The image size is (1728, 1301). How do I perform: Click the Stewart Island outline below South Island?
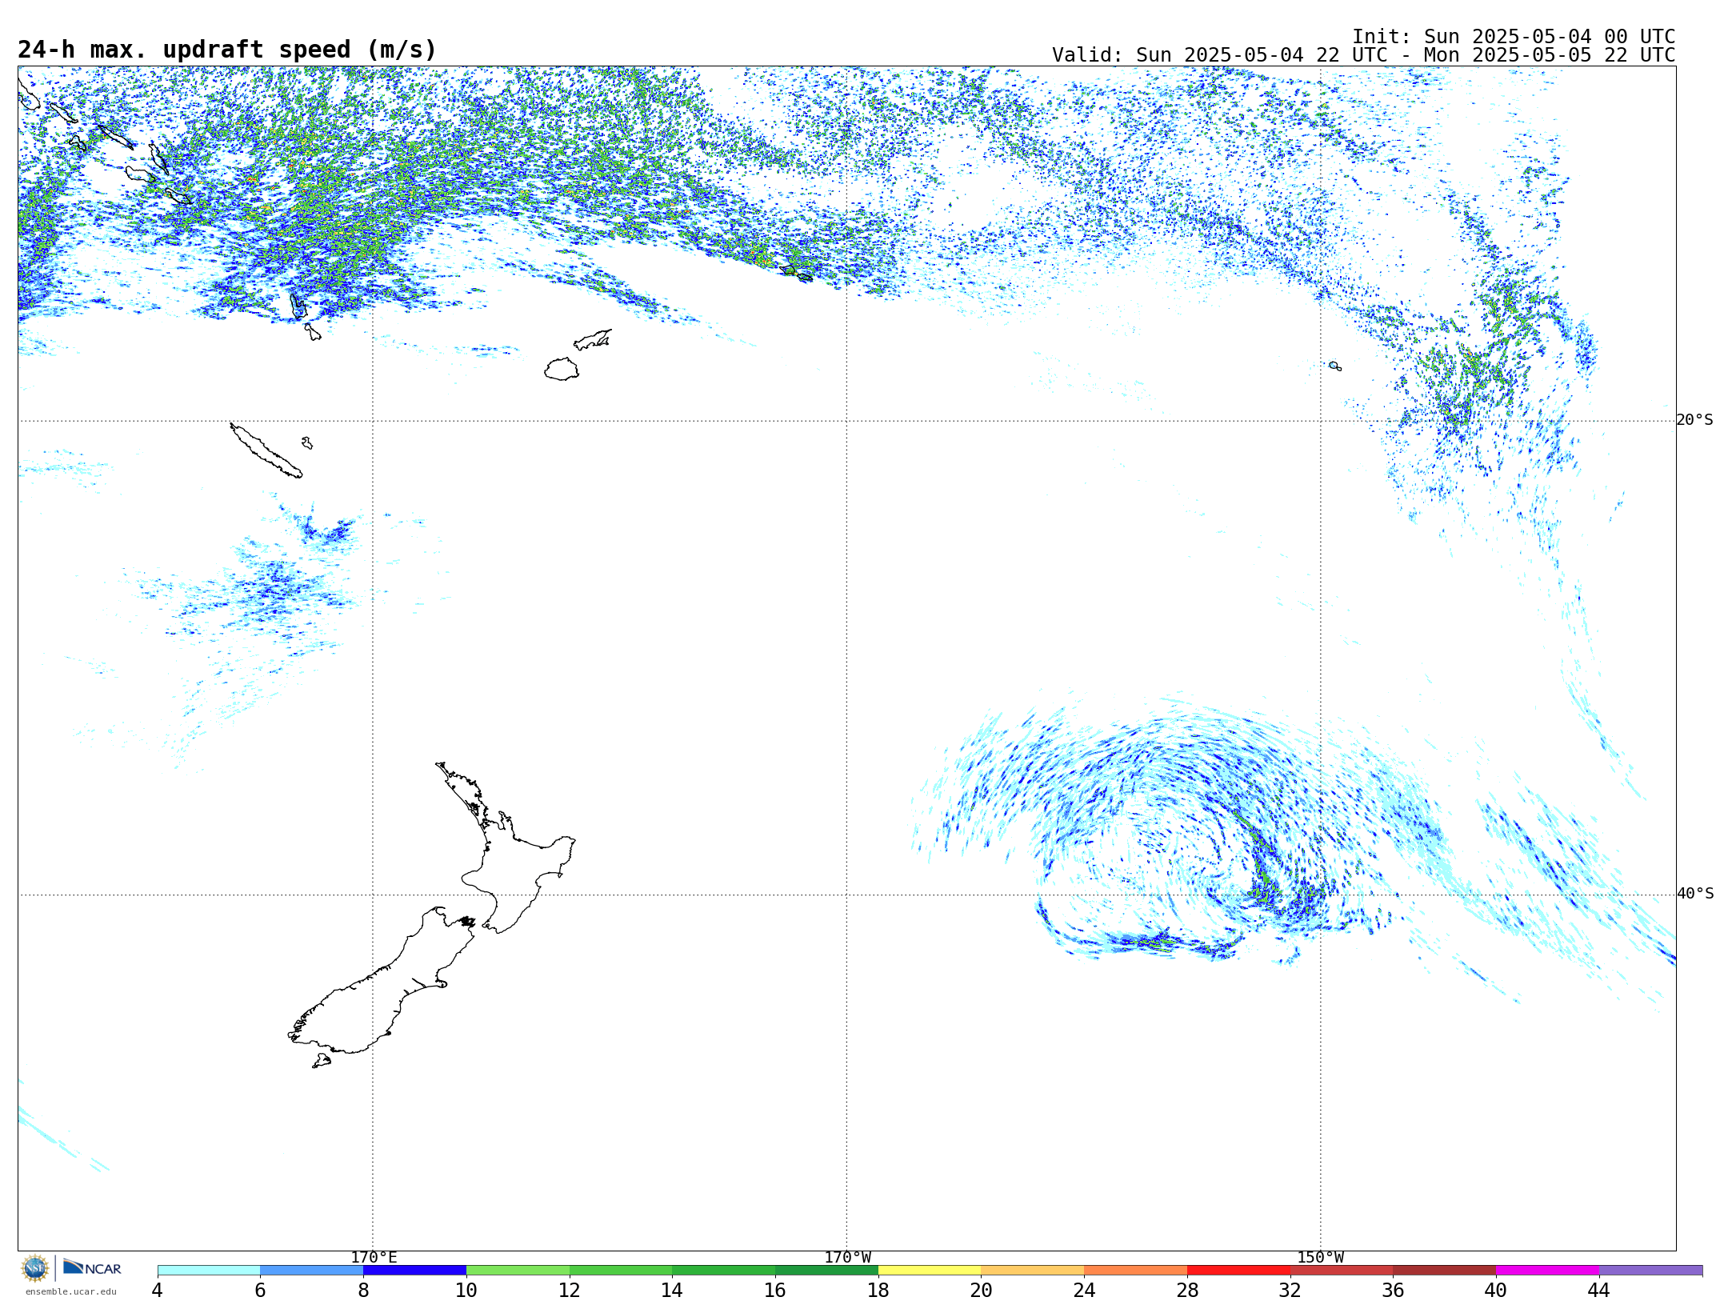click(x=322, y=1061)
